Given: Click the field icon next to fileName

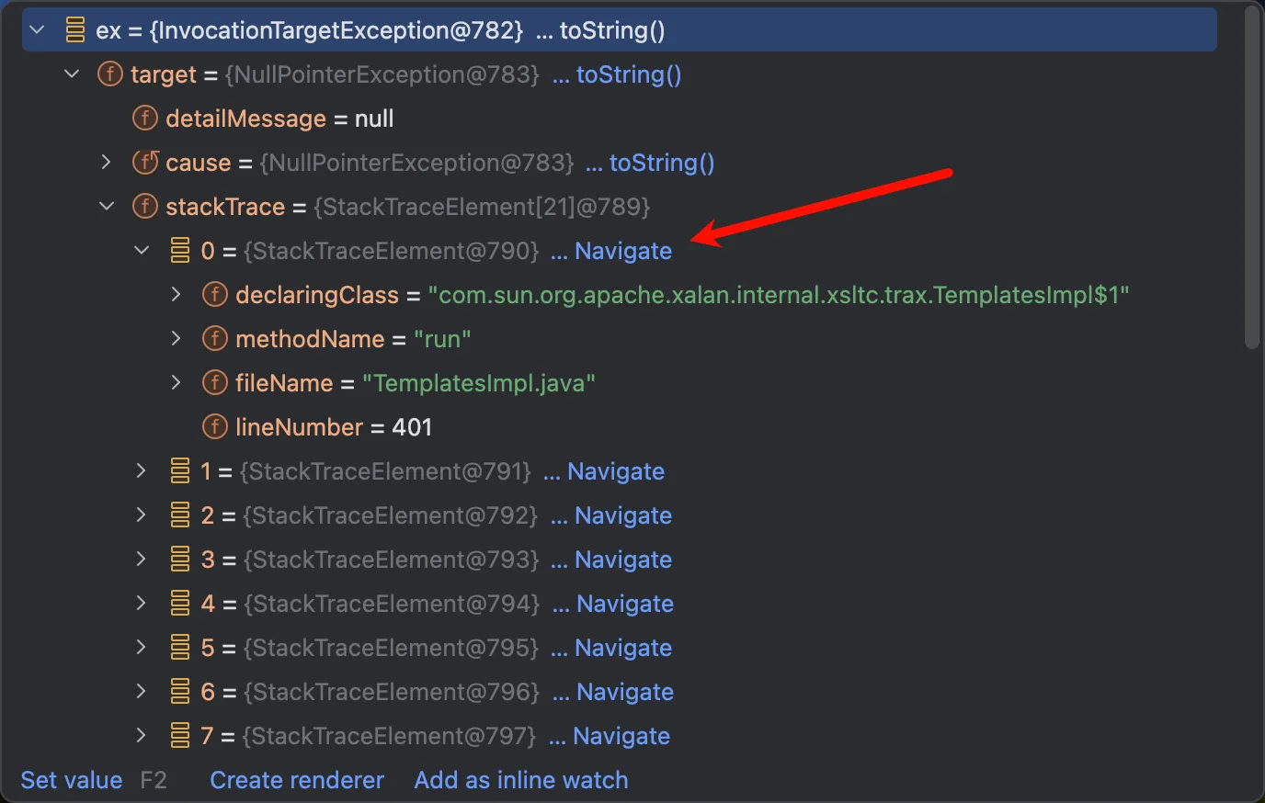Looking at the screenshot, I should click(214, 383).
